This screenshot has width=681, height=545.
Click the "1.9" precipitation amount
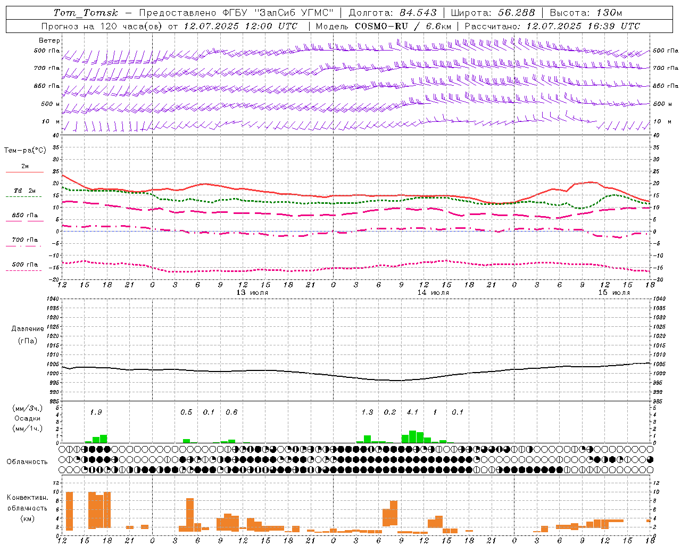(x=96, y=412)
